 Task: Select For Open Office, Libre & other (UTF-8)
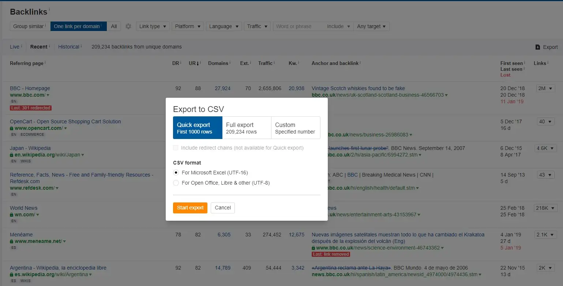pos(176,183)
